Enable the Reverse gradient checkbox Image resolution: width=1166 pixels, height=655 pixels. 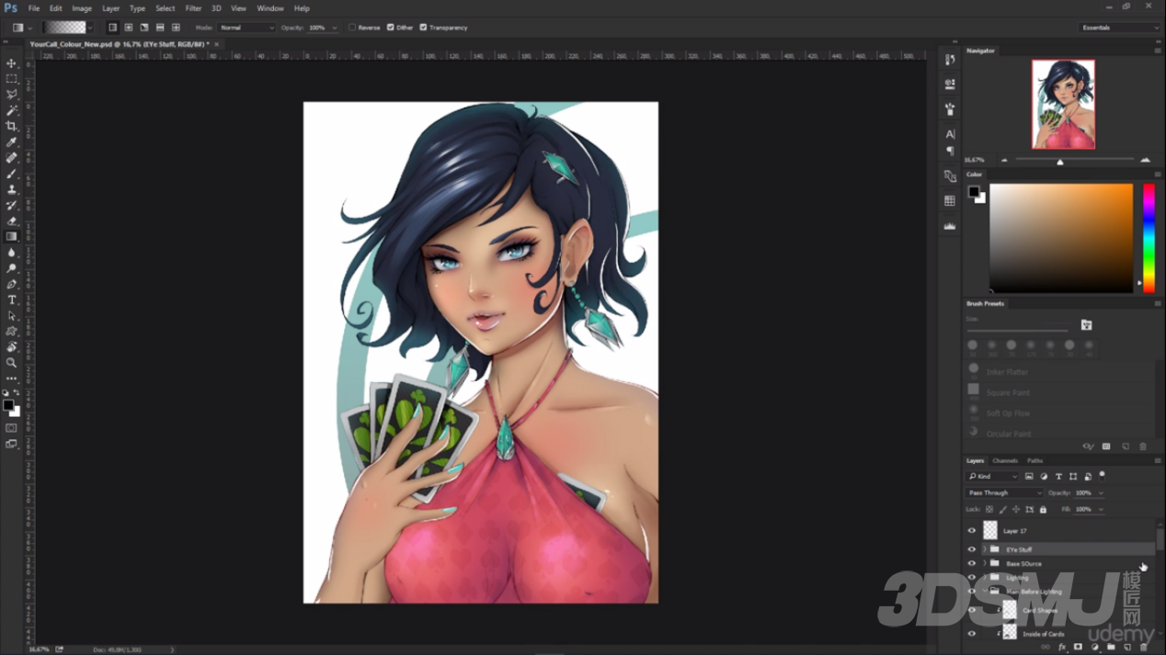pos(352,28)
